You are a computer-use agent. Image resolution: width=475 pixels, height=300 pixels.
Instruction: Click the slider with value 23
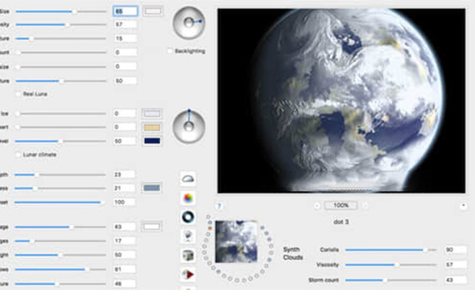coord(60,175)
